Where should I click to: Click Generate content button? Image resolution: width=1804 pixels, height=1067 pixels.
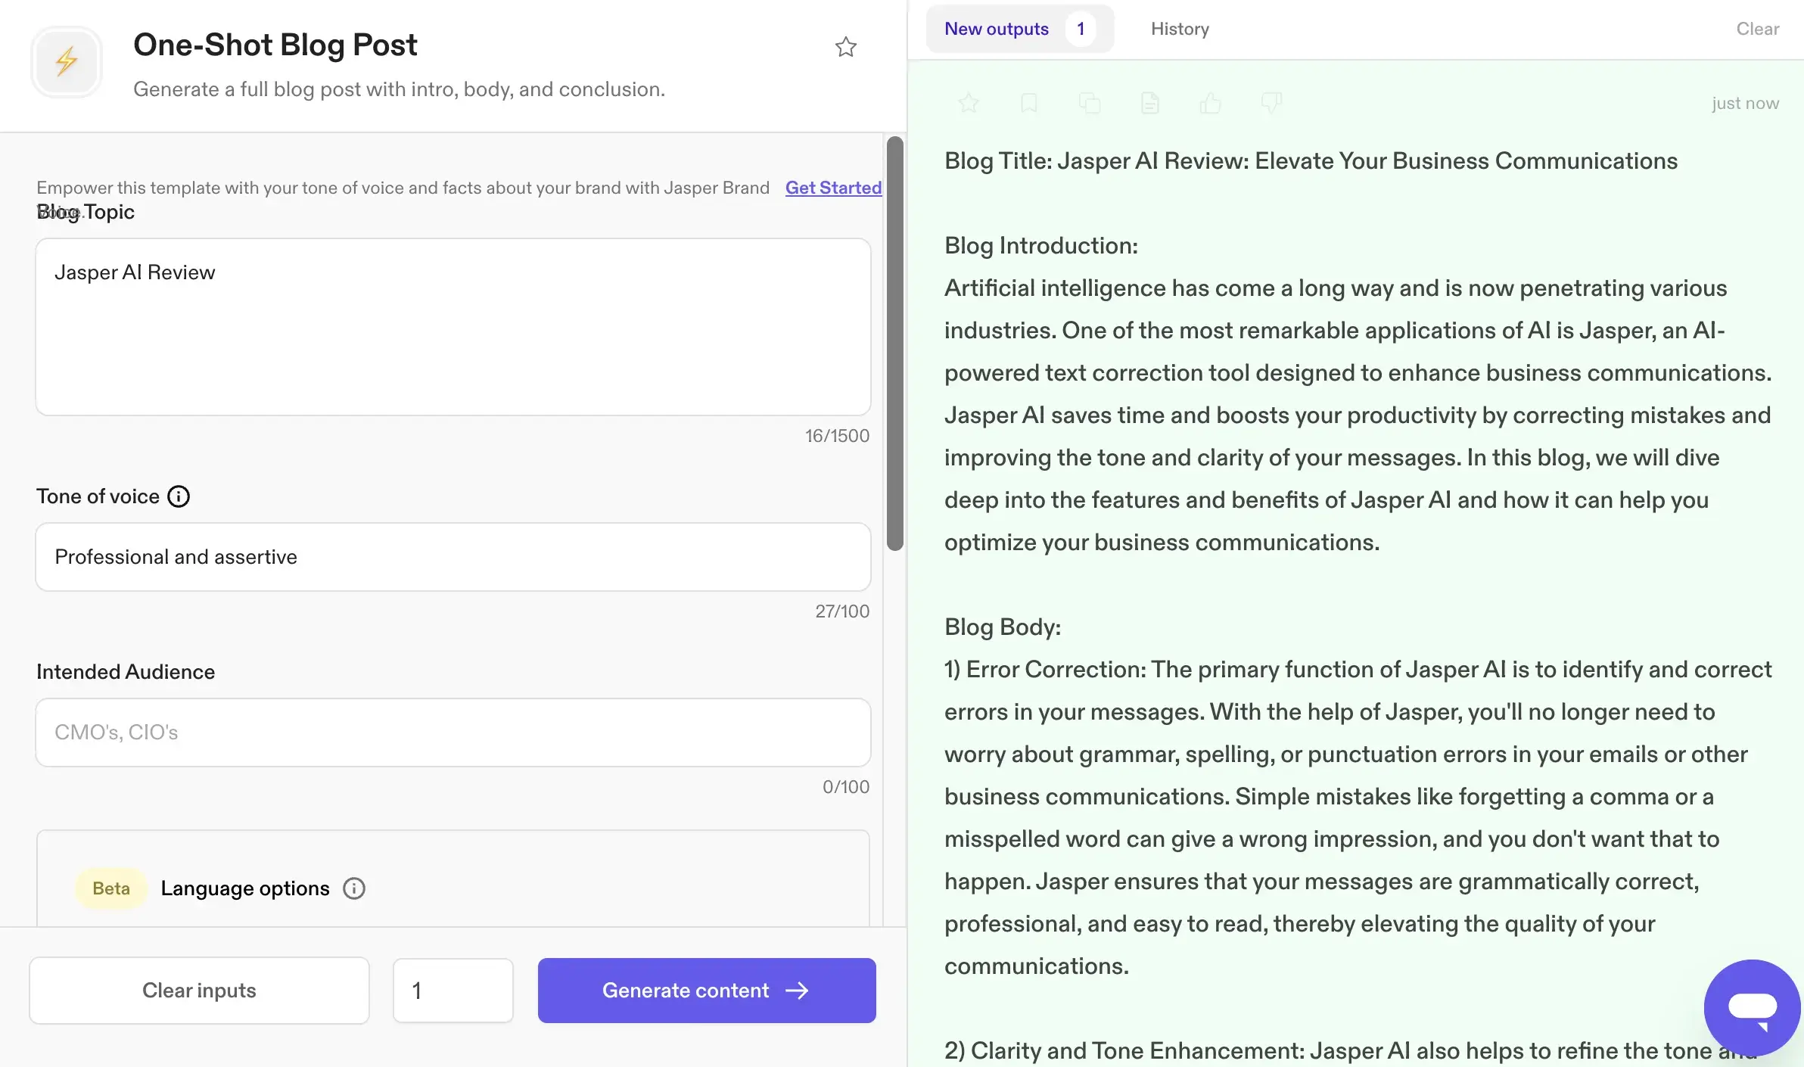coord(707,991)
